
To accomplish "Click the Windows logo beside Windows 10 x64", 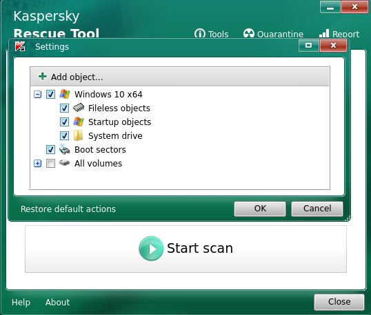I will click(65, 94).
